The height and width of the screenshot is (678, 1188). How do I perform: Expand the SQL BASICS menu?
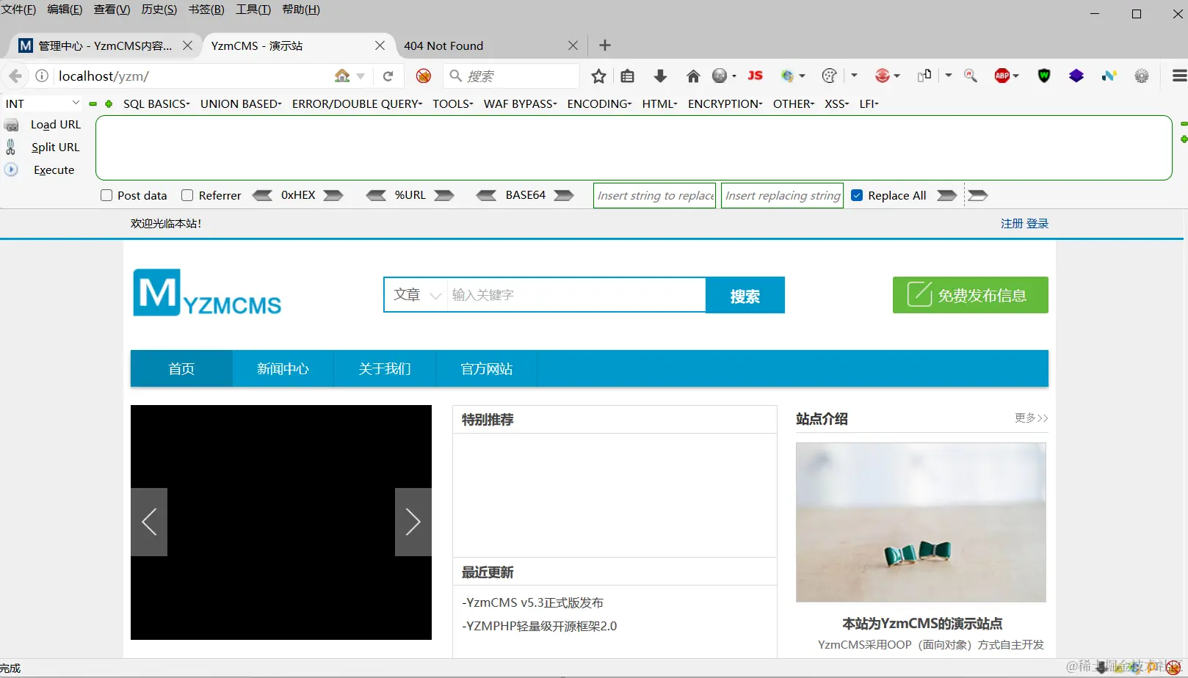(x=156, y=103)
